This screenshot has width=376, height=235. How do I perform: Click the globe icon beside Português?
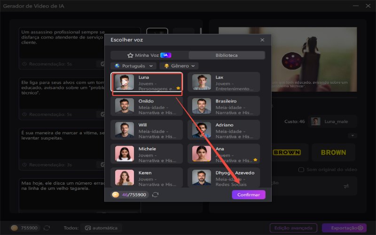(117, 66)
